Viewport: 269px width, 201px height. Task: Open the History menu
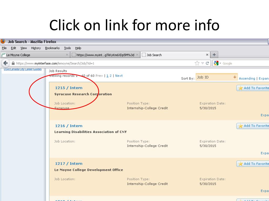point(36,48)
